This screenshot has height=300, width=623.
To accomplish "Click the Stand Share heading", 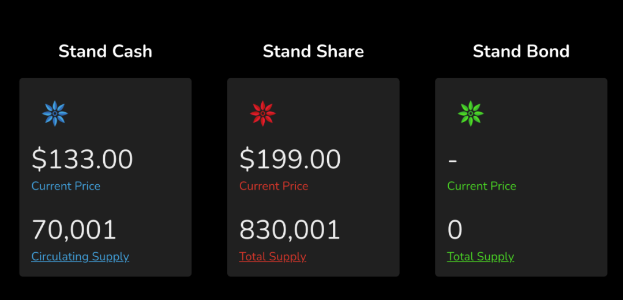I will (x=313, y=52).
